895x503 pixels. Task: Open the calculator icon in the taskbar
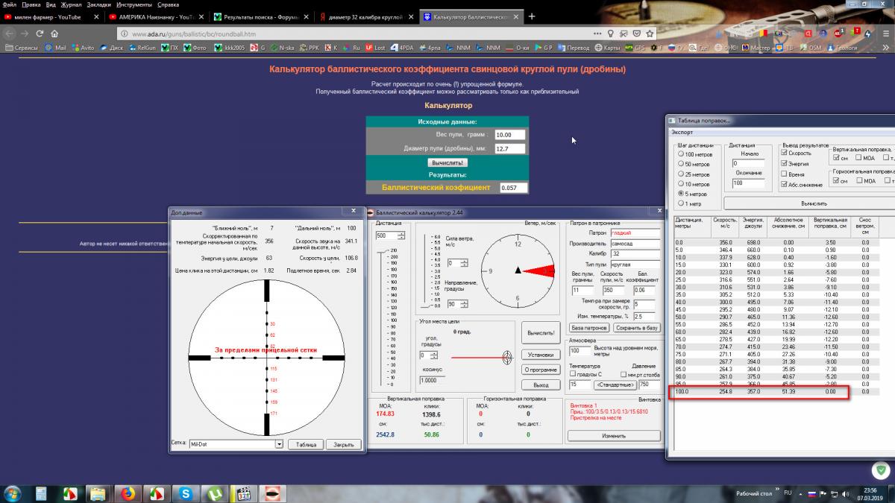(40, 493)
